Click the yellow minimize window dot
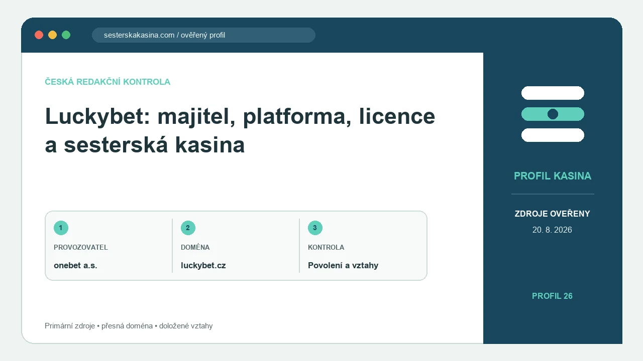The width and height of the screenshot is (643, 361). 52,35
